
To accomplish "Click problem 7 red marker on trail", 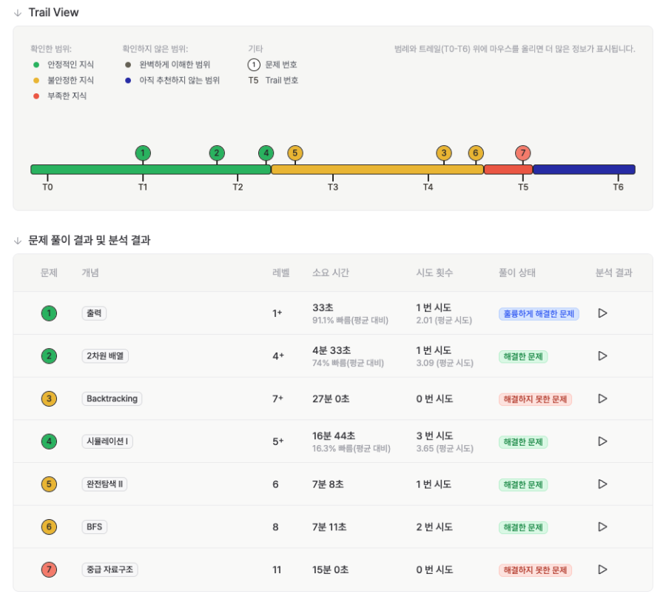I will [523, 153].
